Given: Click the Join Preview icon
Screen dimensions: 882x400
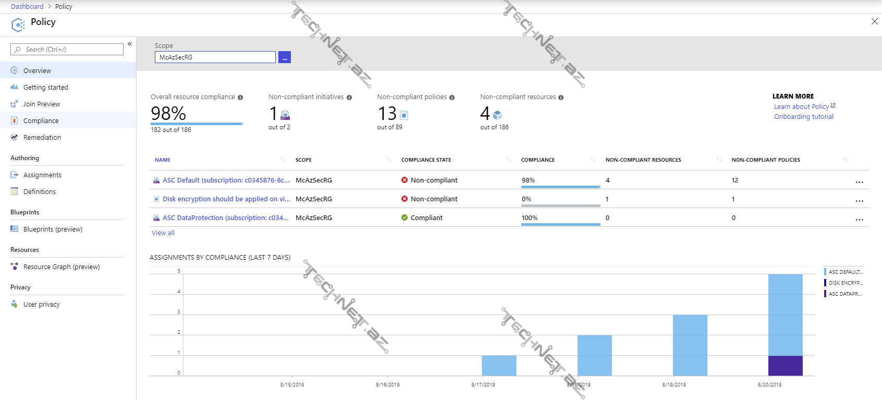Looking at the screenshot, I should pyautogui.click(x=15, y=104).
